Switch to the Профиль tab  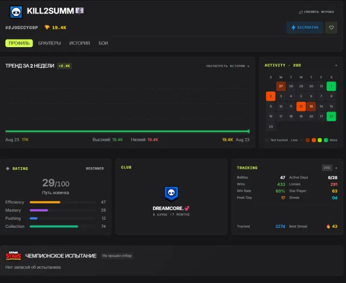click(19, 43)
